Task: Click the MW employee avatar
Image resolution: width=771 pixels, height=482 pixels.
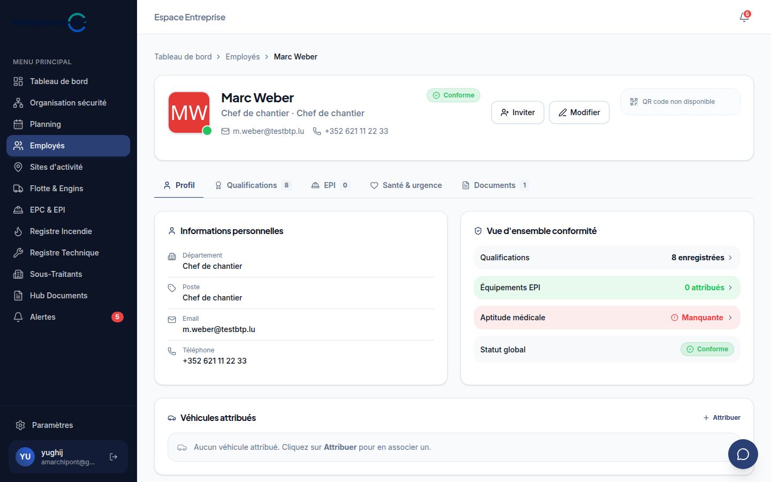Action: click(x=189, y=112)
